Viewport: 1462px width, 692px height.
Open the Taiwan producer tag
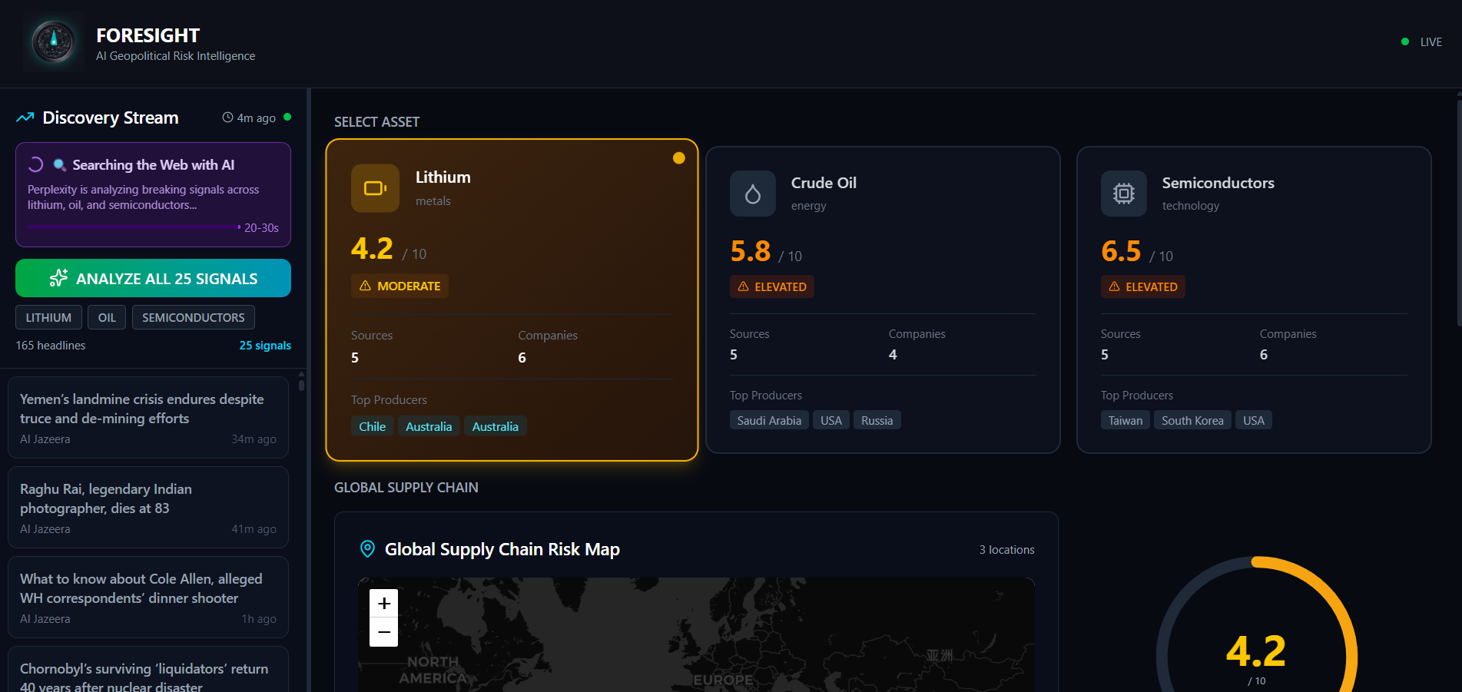(x=1124, y=420)
